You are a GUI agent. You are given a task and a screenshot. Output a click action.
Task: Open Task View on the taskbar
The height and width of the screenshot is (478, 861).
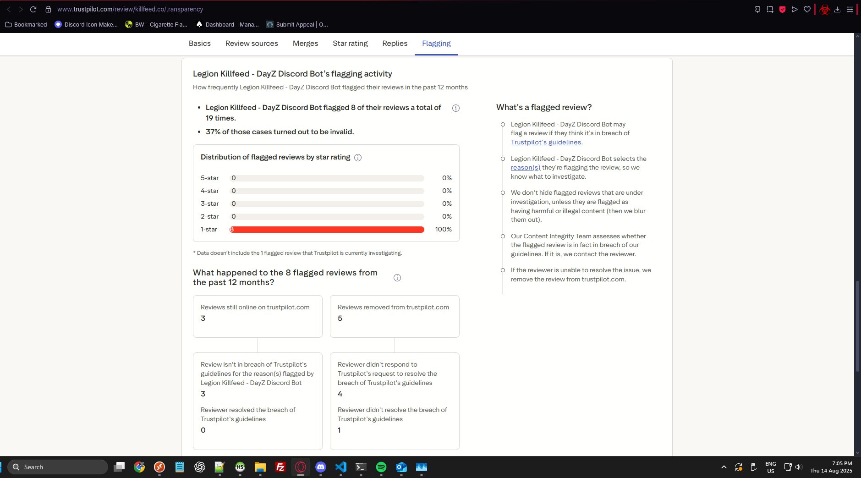point(119,467)
